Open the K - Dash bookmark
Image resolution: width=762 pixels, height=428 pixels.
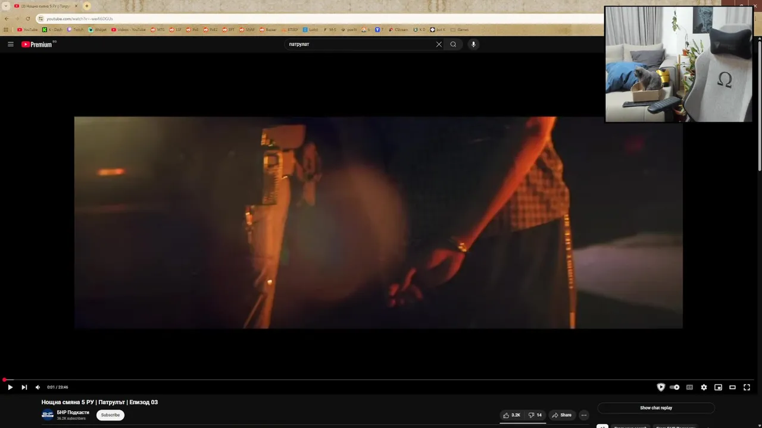(52, 30)
